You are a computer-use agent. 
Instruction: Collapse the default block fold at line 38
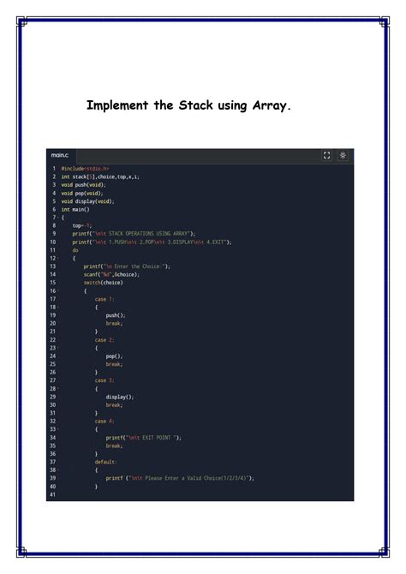click(x=58, y=470)
